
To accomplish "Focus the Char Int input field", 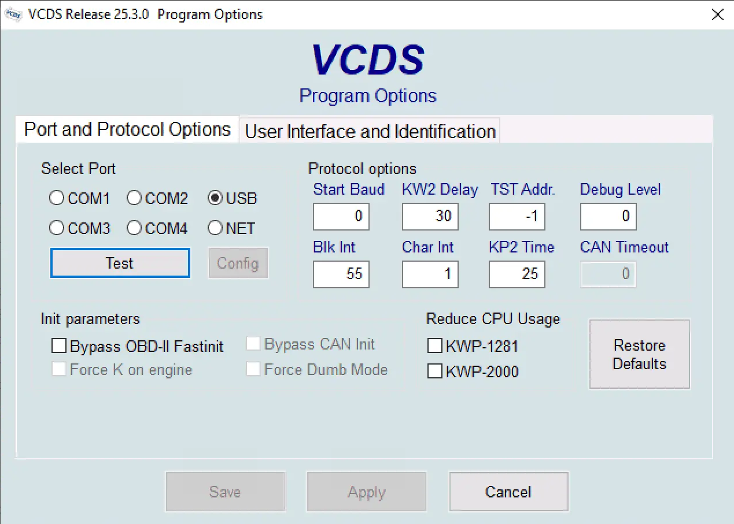I will click(x=430, y=274).
